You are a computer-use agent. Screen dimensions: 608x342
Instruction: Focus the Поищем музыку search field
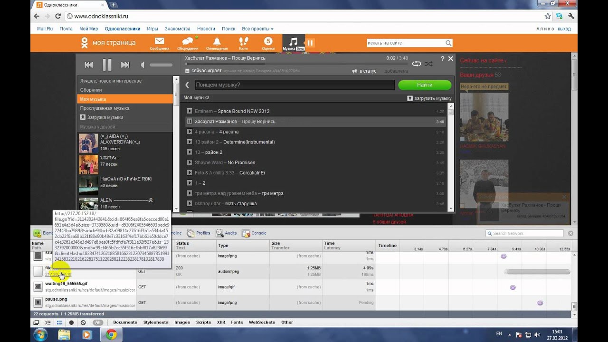(294, 85)
